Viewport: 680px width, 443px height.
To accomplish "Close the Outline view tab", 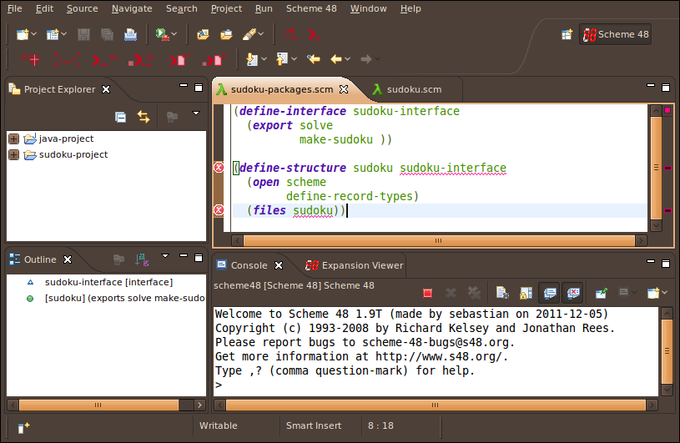I will (x=68, y=259).
